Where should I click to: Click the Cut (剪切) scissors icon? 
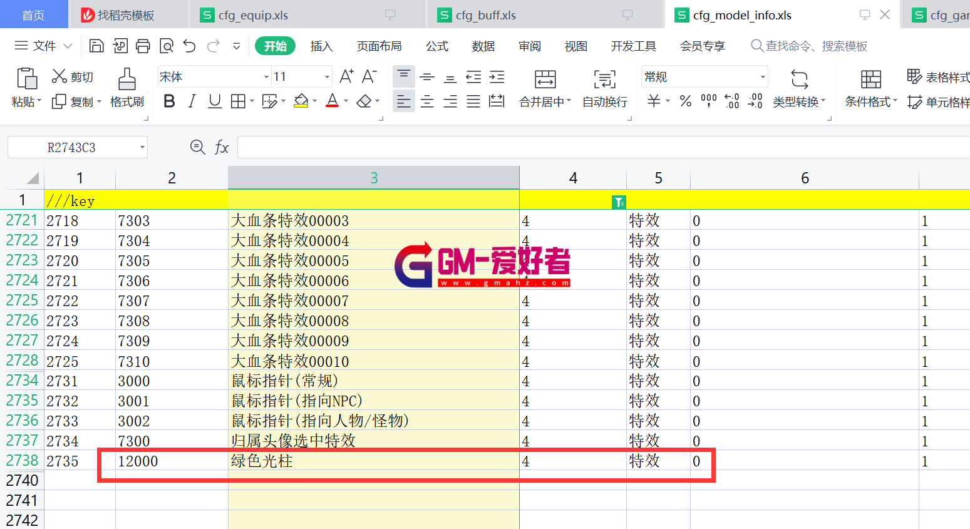59,76
